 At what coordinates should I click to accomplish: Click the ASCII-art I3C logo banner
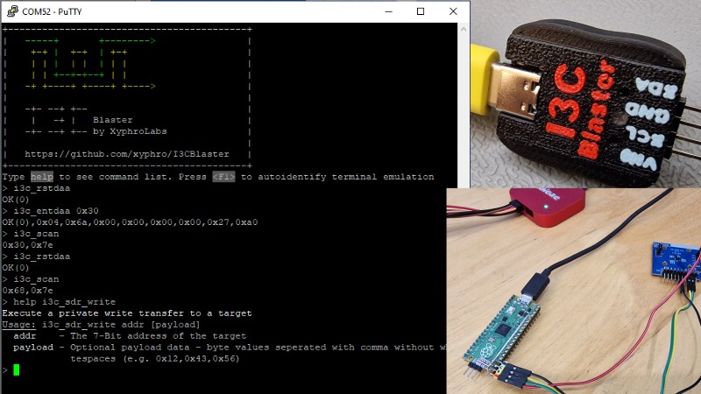(86, 63)
